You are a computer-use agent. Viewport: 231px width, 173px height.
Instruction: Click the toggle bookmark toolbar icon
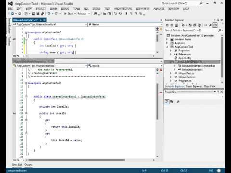pyautogui.click(x=127, y=14)
